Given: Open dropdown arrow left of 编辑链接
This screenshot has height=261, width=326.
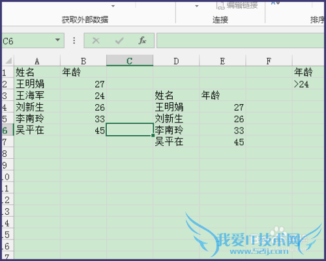Looking at the screenshot, I should (197, 6).
